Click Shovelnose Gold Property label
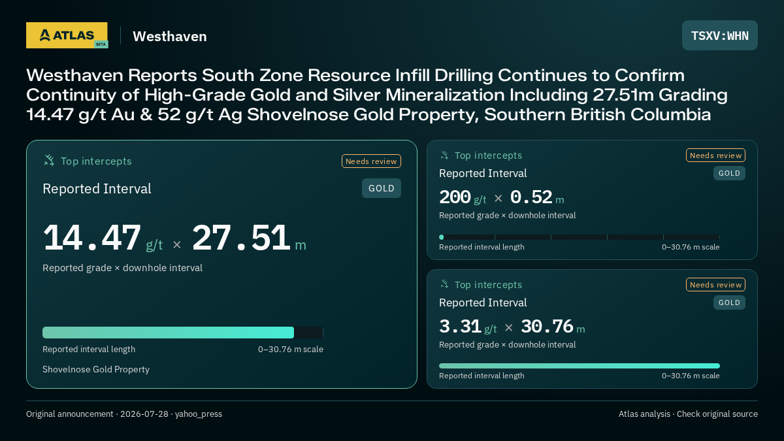The width and height of the screenshot is (784, 441). point(96,369)
